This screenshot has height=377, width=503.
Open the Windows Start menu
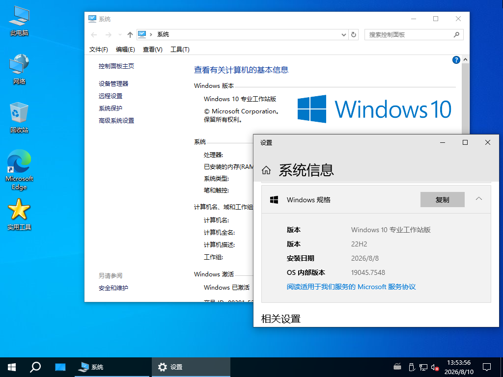click(x=12, y=367)
